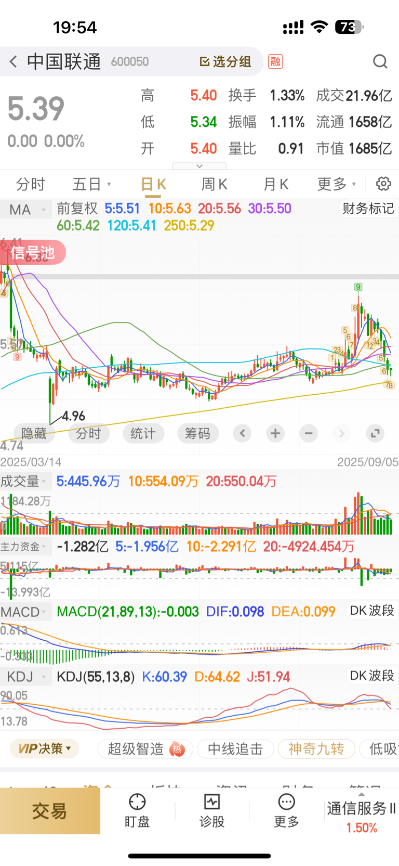Tap the KDJ(55,13,8) parameters text
This screenshot has height=866, width=399.
point(96,677)
